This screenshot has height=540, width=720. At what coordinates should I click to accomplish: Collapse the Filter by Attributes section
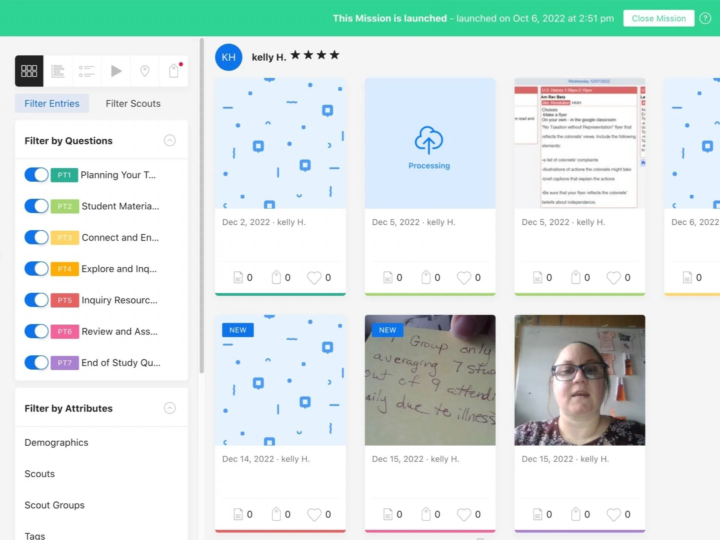pos(170,408)
